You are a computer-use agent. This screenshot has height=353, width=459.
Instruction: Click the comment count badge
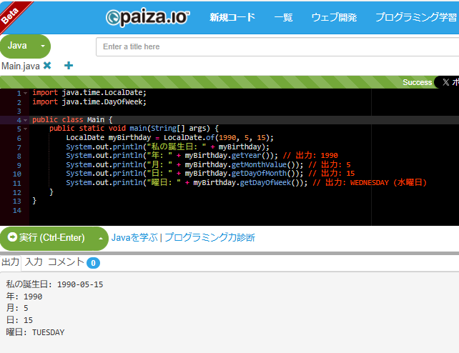tap(93, 263)
